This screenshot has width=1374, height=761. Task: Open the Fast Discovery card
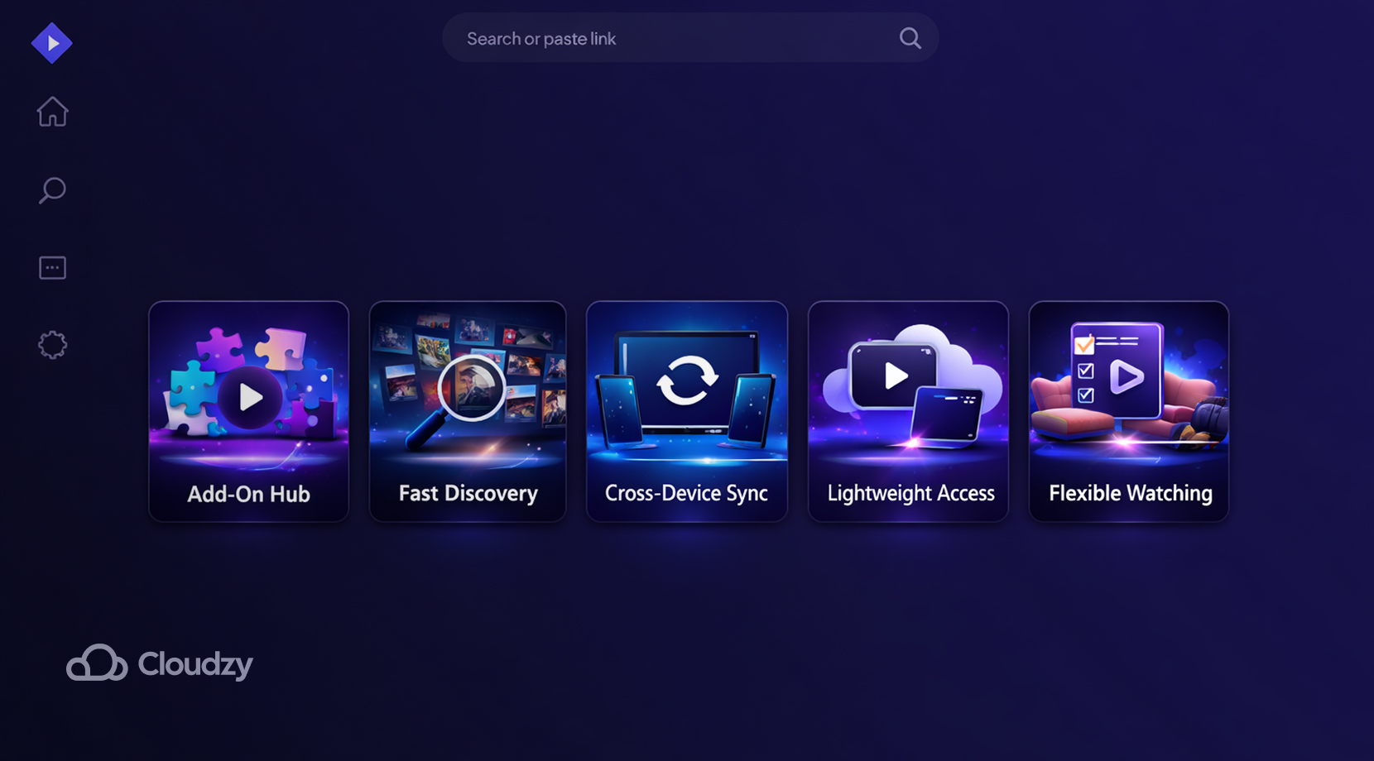[x=468, y=411]
